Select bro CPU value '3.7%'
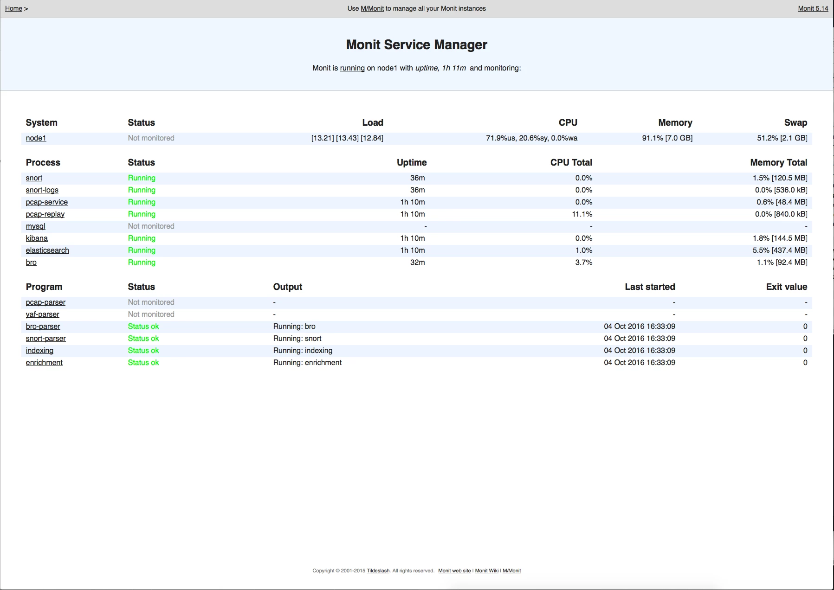This screenshot has height=590, width=834. tap(584, 262)
